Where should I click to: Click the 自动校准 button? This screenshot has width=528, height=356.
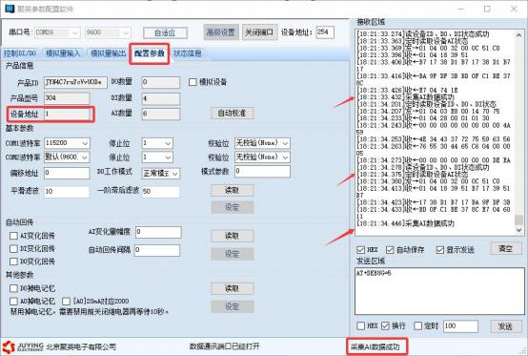click(x=232, y=113)
